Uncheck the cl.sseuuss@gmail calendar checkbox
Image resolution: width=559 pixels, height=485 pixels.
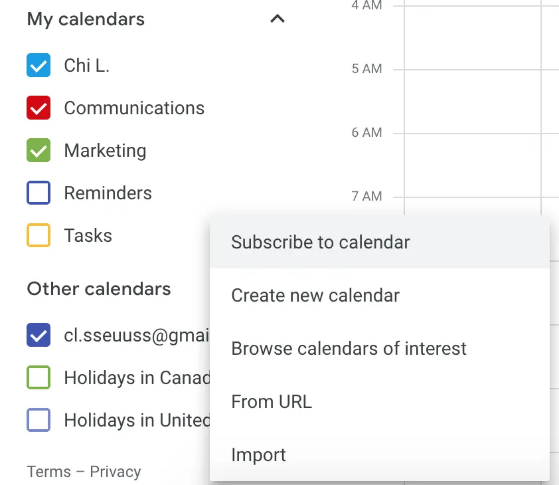pos(39,336)
